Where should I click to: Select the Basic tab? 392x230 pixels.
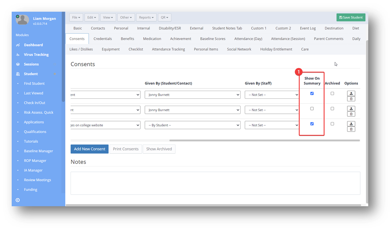click(78, 28)
